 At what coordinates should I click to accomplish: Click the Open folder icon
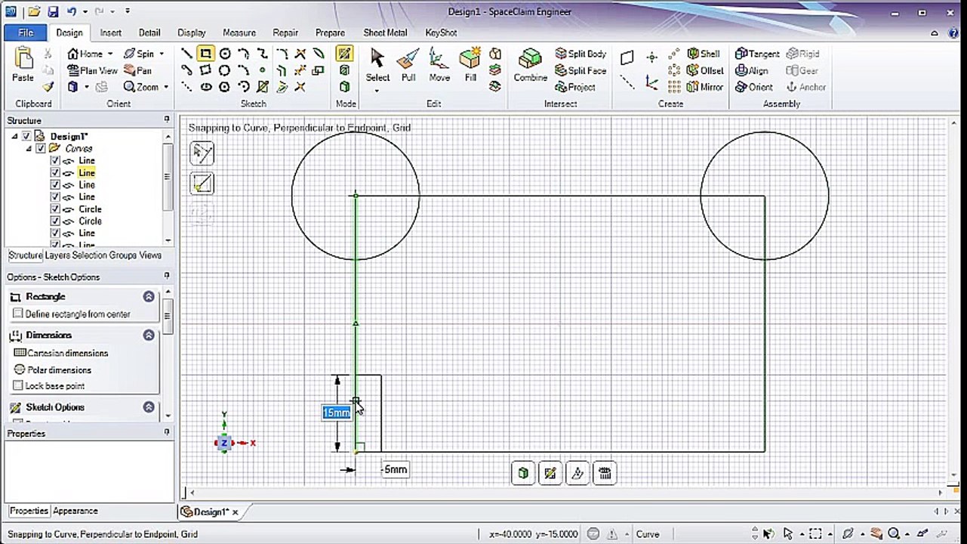click(35, 12)
